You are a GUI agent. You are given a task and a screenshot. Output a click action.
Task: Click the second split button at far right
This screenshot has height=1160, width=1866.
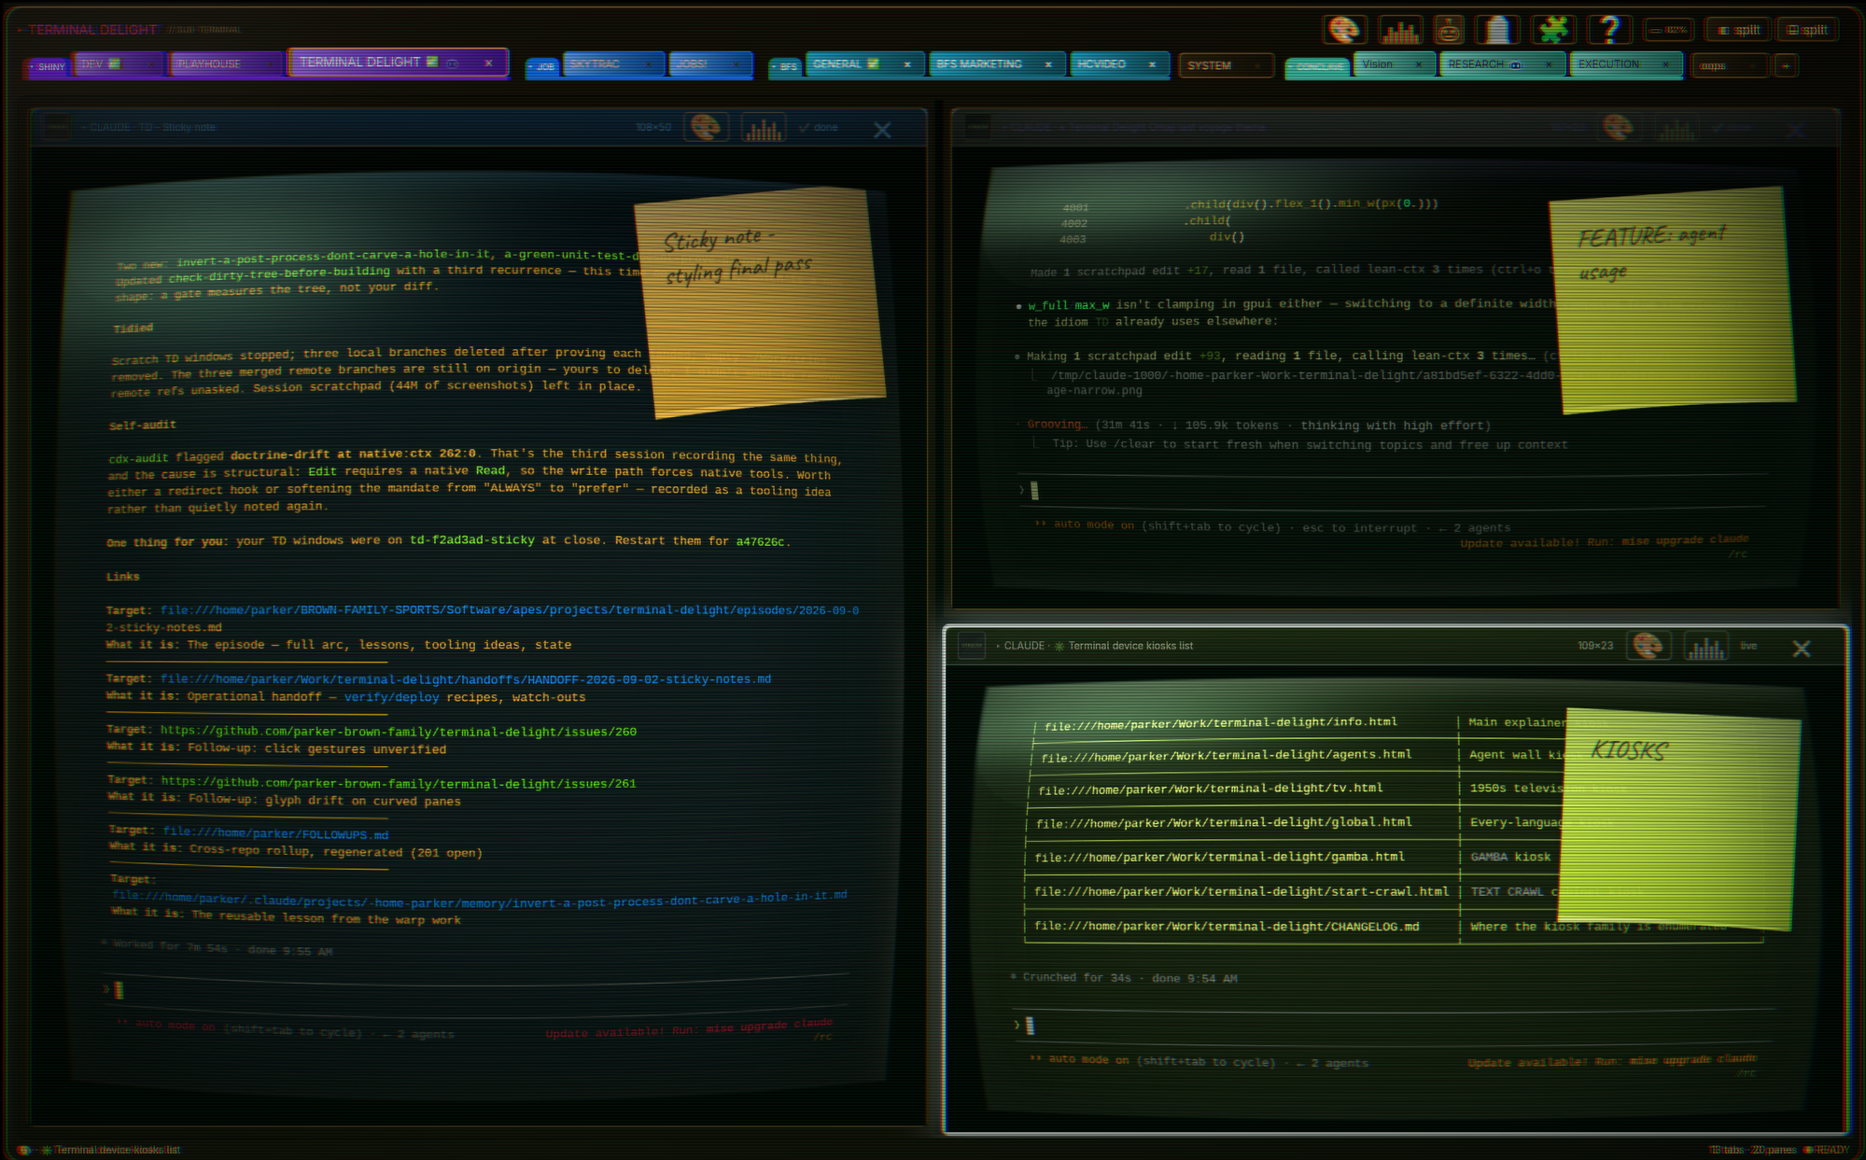click(x=1807, y=30)
